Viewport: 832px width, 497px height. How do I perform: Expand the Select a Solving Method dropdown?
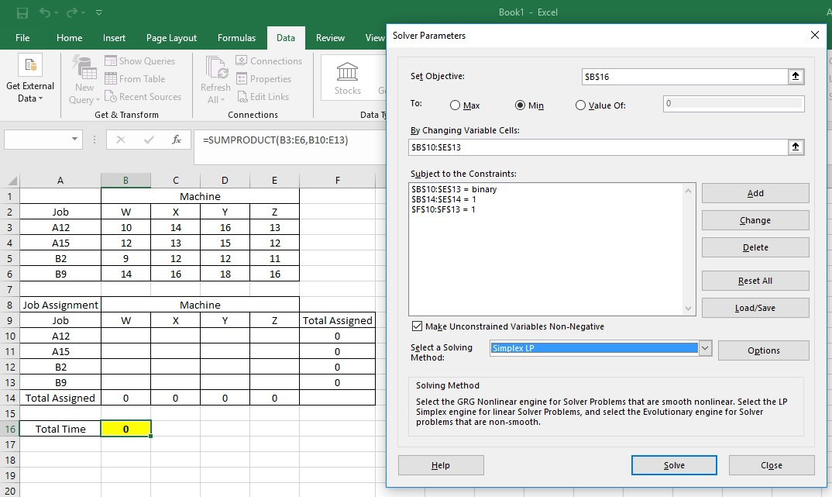[705, 349]
